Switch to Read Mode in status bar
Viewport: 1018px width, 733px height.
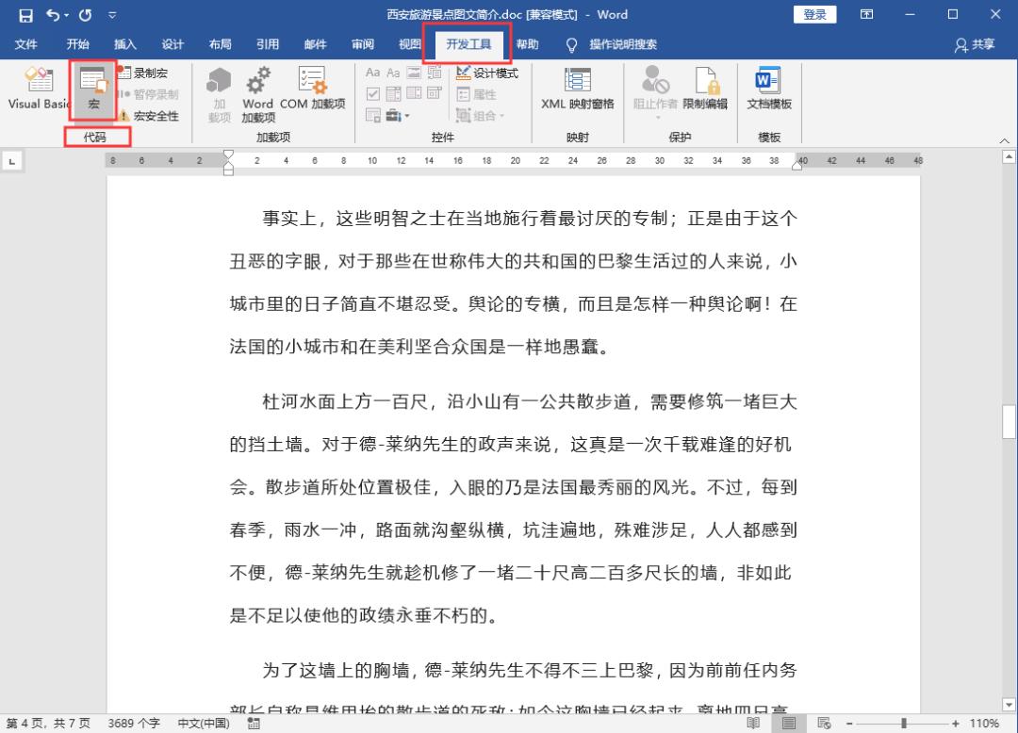coord(754,722)
